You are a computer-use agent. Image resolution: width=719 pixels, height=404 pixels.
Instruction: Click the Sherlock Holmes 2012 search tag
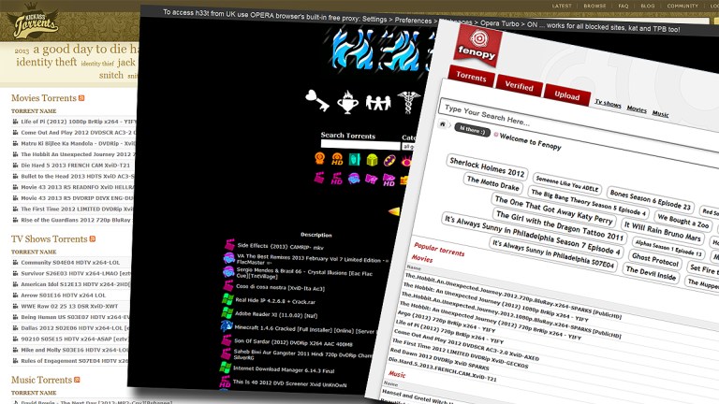click(x=487, y=167)
